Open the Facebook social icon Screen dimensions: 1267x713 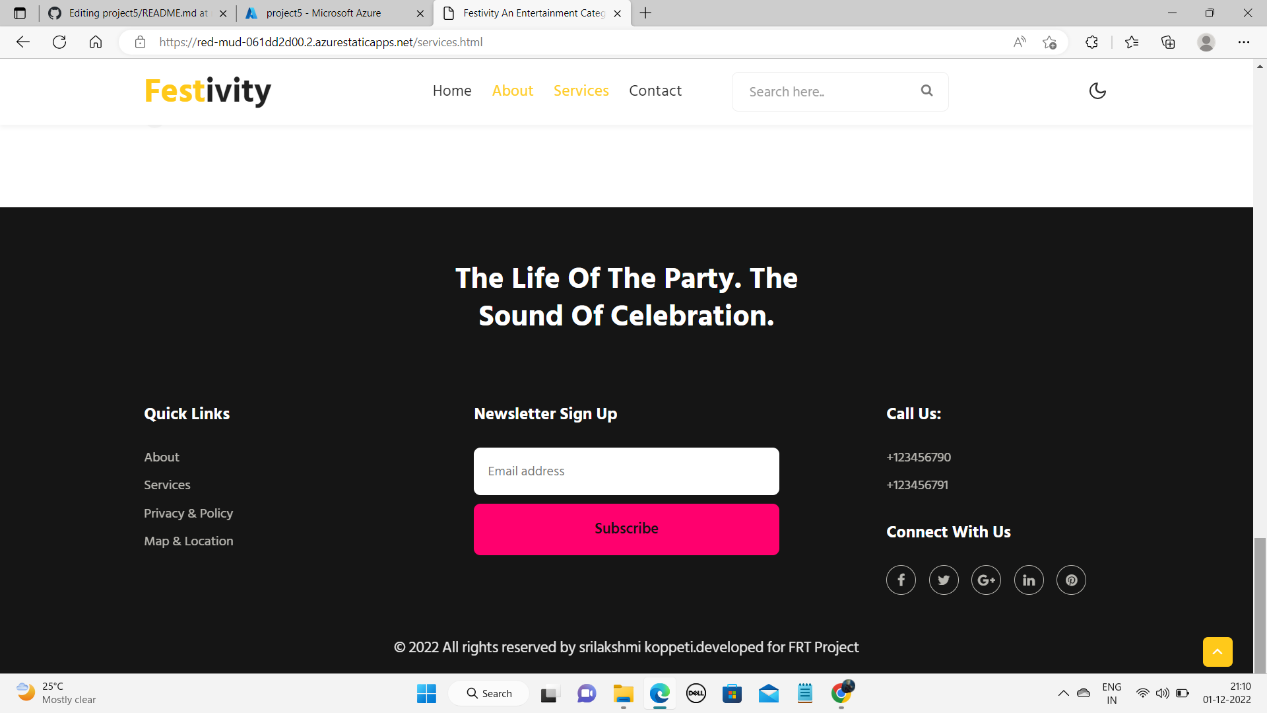[x=901, y=580]
